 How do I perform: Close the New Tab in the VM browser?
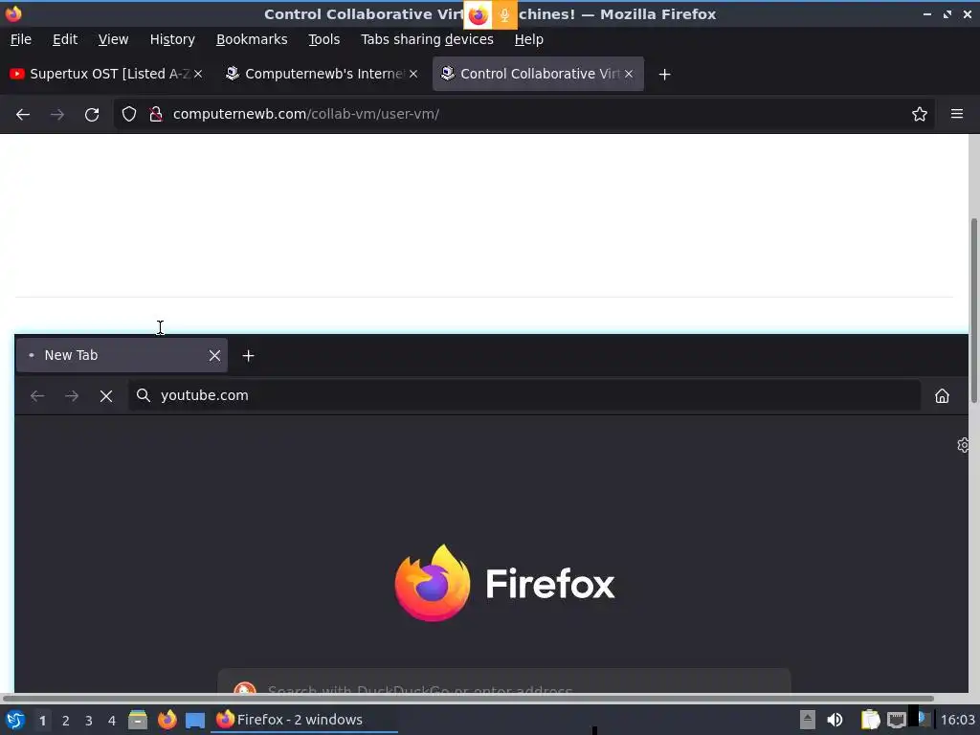214,356
